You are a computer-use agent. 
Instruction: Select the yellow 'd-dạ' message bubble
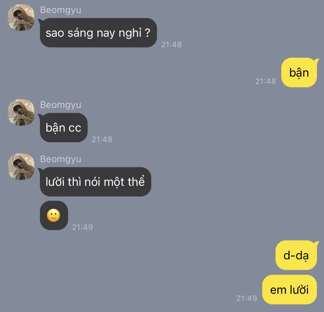pos(296,255)
